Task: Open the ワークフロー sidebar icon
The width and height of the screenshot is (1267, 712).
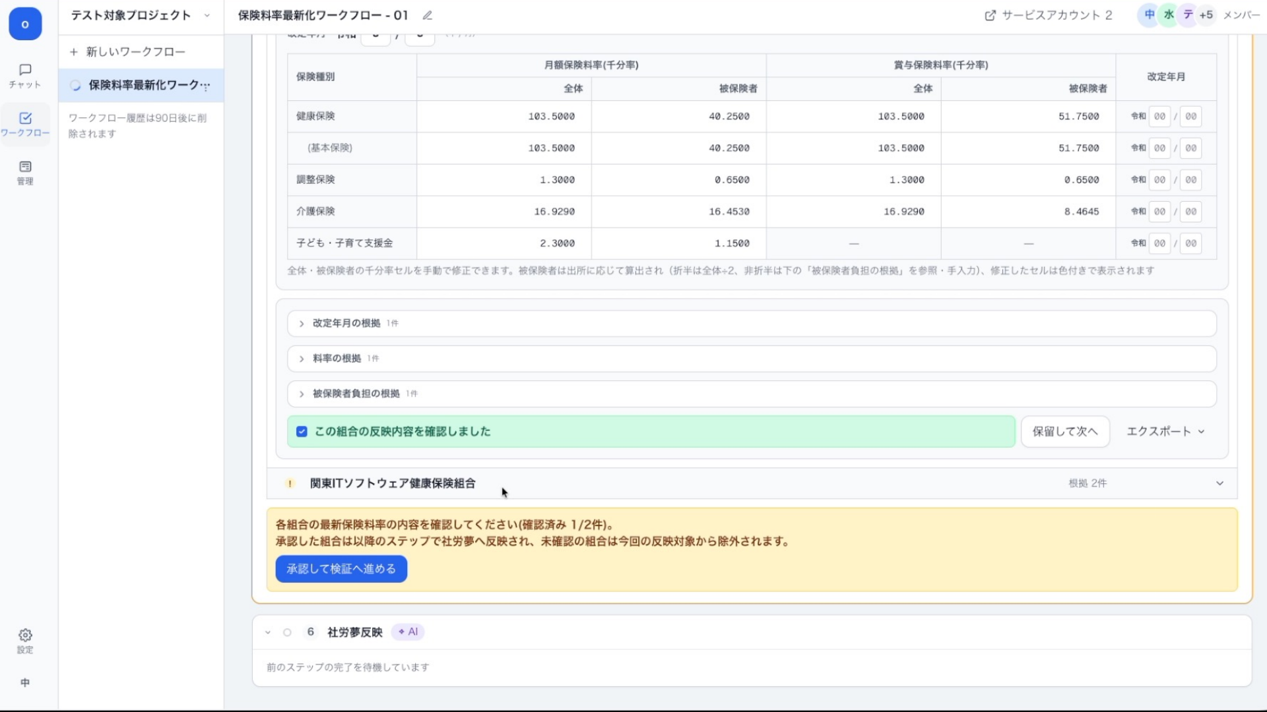Action: (25, 124)
